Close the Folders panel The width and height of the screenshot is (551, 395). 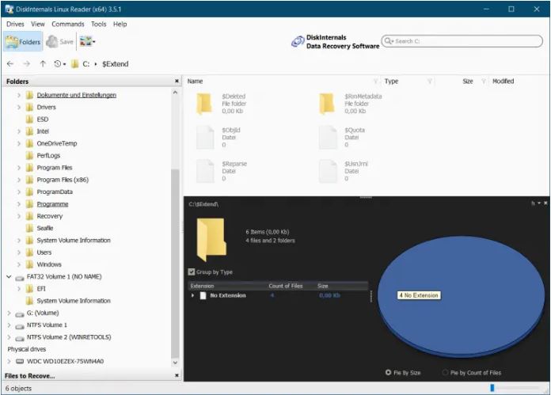[177, 82]
